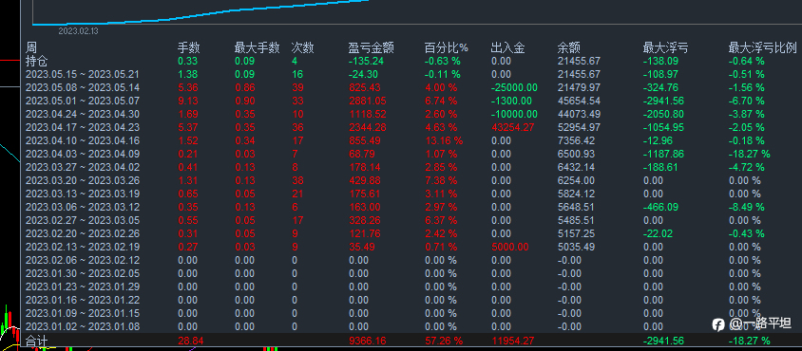
Task: Click the 盈亏金额 column header
Action: (x=371, y=48)
